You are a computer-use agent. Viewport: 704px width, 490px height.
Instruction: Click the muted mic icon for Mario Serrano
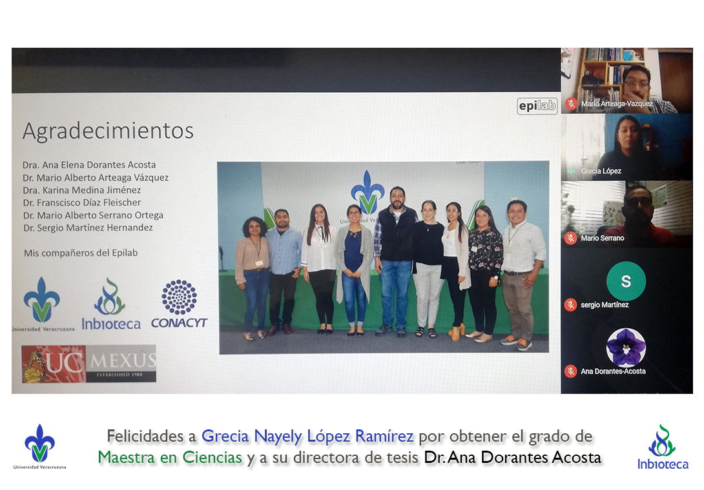point(570,238)
